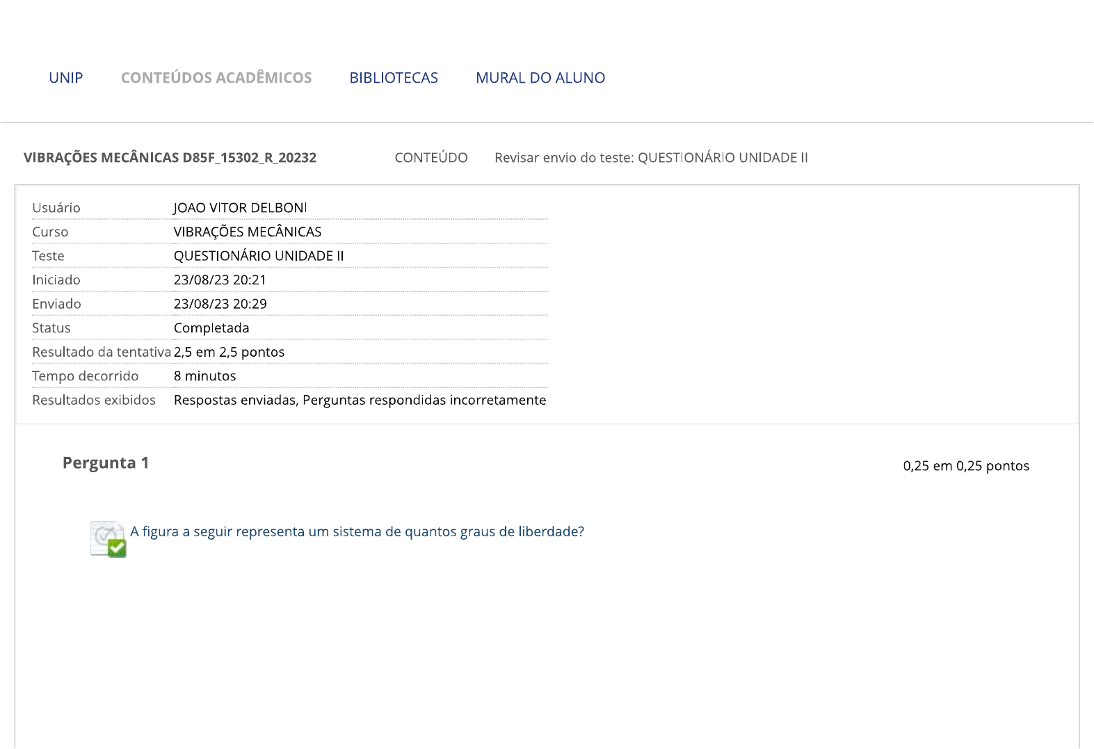Viewport: 1094px width, 749px height.
Task: Click the test name QUESTIONÁRIO UNIDADE II in table
Action: (x=259, y=256)
